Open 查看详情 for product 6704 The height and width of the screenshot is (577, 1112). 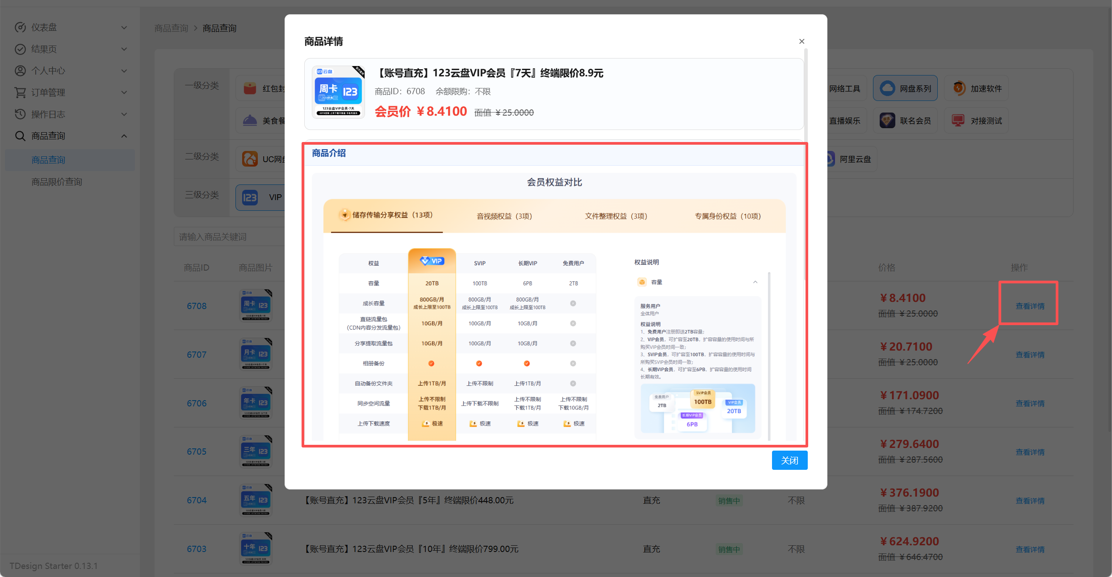[1030, 500]
